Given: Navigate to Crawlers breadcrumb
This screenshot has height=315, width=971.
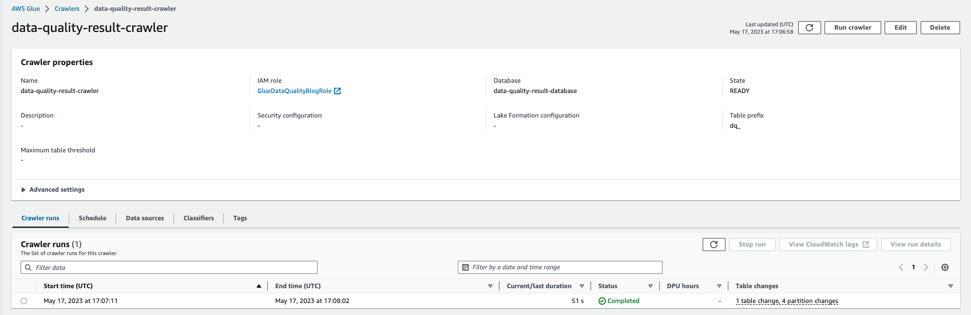Looking at the screenshot, I should pos(67,9).
